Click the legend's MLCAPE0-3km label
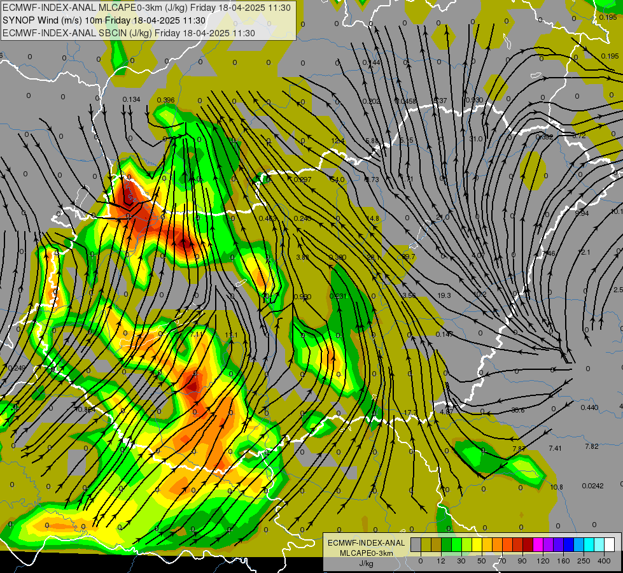Screen dimensions: 623x573 pyautogui.click(x=367, y=553)
